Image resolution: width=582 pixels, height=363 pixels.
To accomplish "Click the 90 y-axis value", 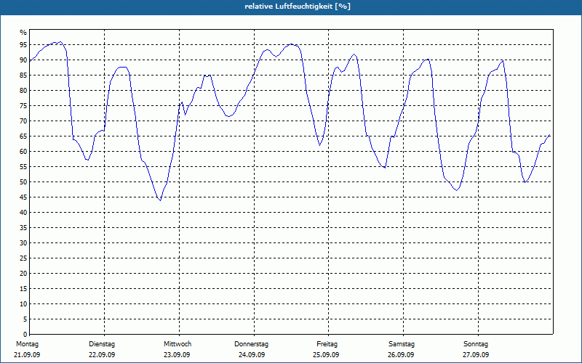I will coord(23,60).
